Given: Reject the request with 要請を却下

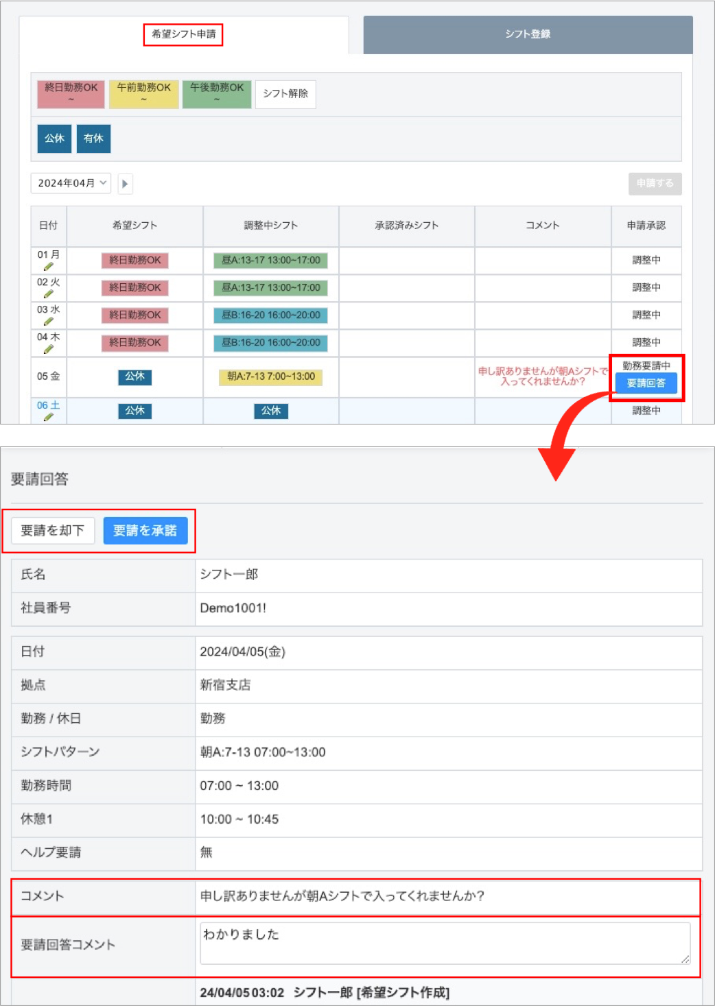Looking at the screenshot, I should (x=53, y=531).
